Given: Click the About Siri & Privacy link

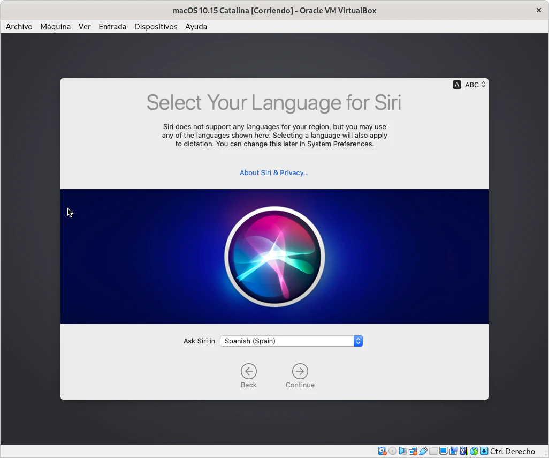Looking at the screenshot, I should point(274,172).
